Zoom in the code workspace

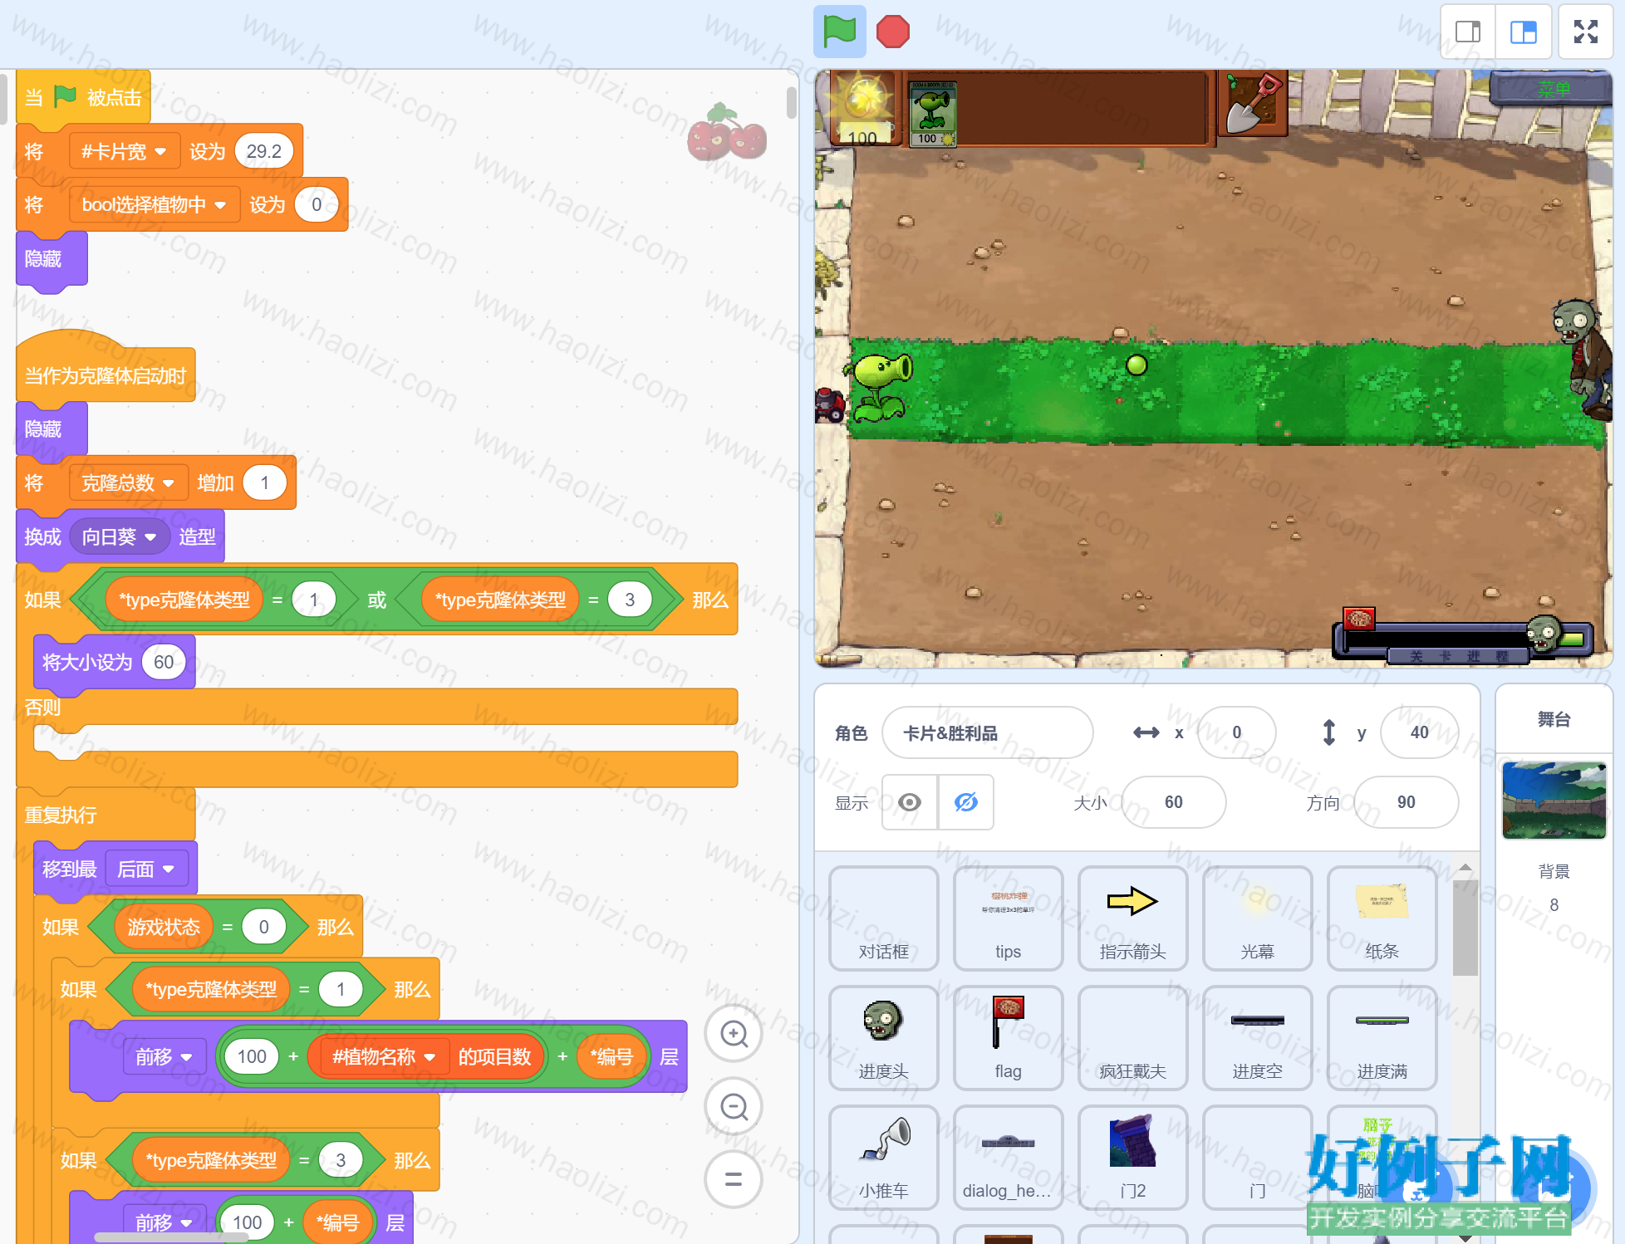pyautogui.click(x=734, y=1034)
